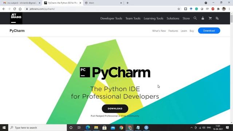Open Cortana circle on the taskbar
Screen dimensions: 233x131
pos(71,128)
